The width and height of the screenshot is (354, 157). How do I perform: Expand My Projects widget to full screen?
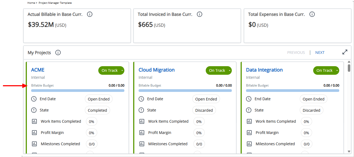345,52
